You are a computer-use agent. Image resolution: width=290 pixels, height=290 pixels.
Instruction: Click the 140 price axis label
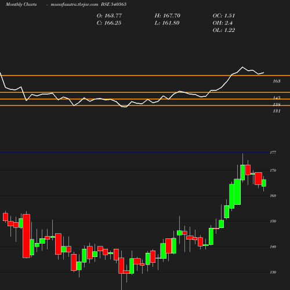tap(273, 247)
